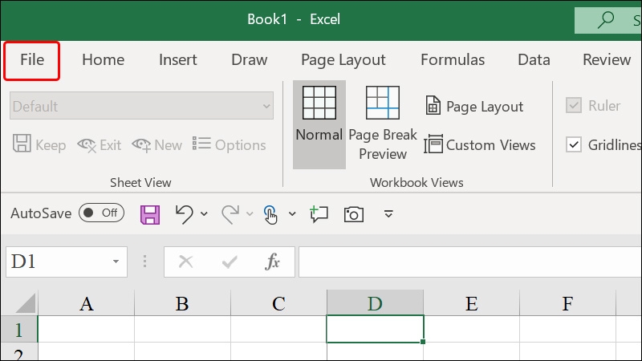The height and width of the screenshot is (361, 642).
Task: Uncheck the Gridlines checkbox
Action: [574, 144]
